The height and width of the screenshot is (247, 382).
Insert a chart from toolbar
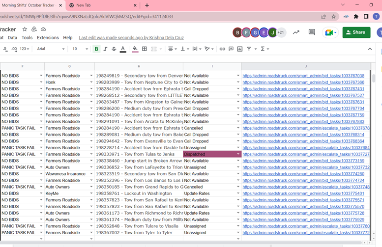240,49
